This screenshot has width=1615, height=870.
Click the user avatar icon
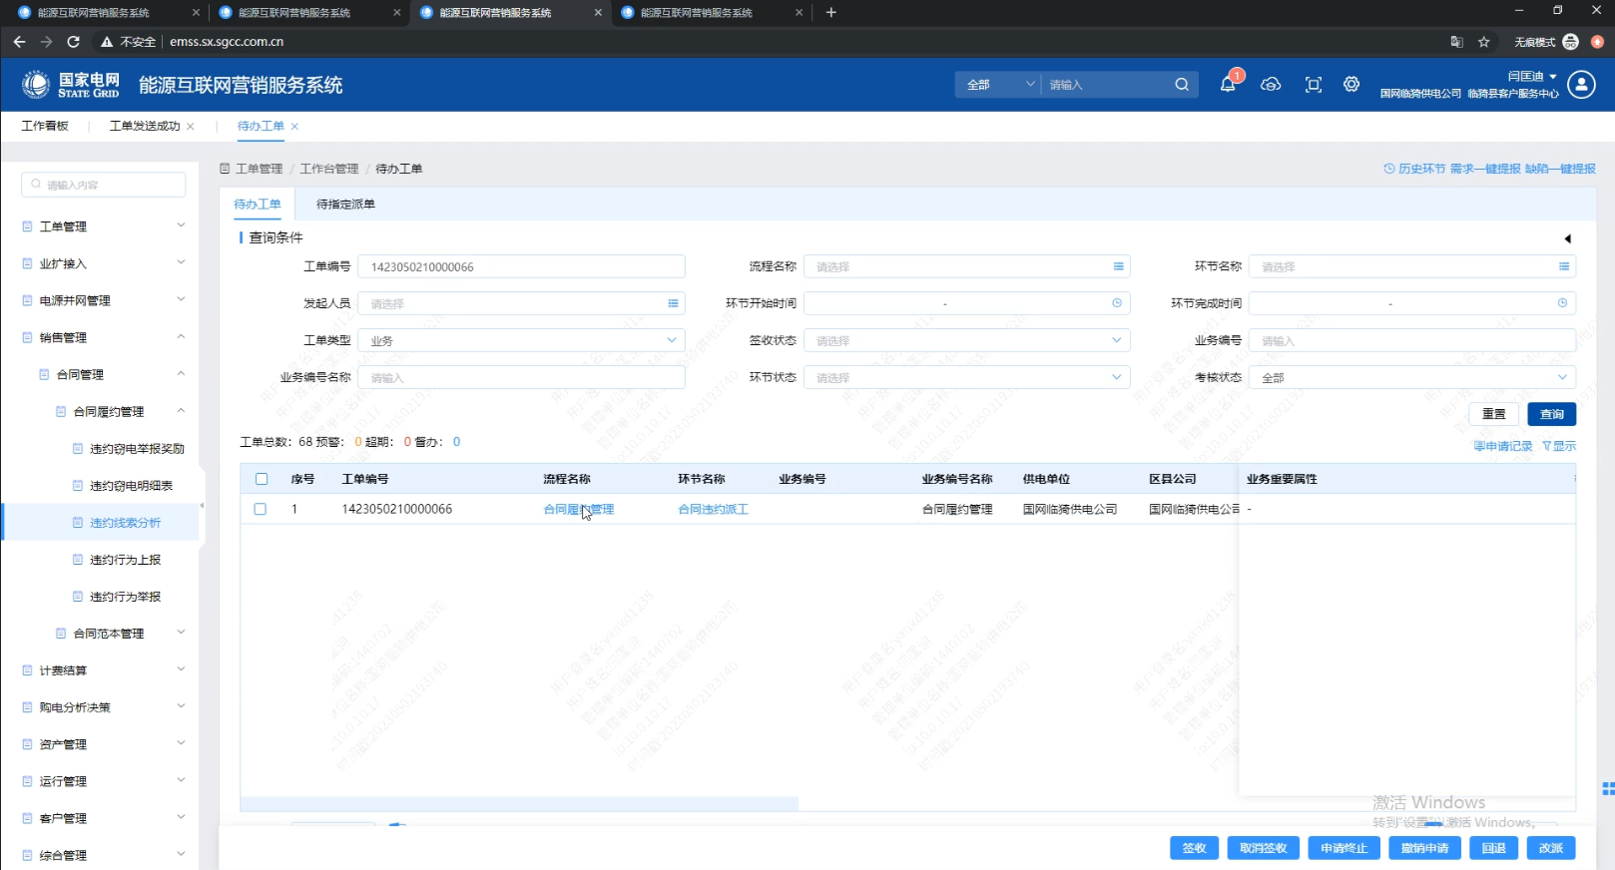[x=1581, y=85]
